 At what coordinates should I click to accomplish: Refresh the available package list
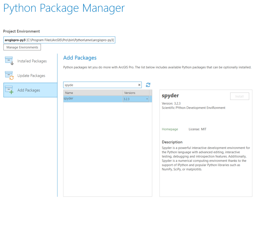point(148,85)
